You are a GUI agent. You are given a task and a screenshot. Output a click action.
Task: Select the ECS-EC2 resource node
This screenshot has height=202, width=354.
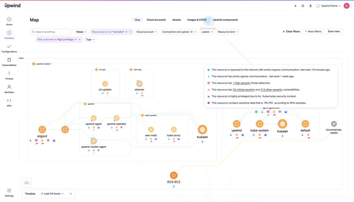[174, 176]
